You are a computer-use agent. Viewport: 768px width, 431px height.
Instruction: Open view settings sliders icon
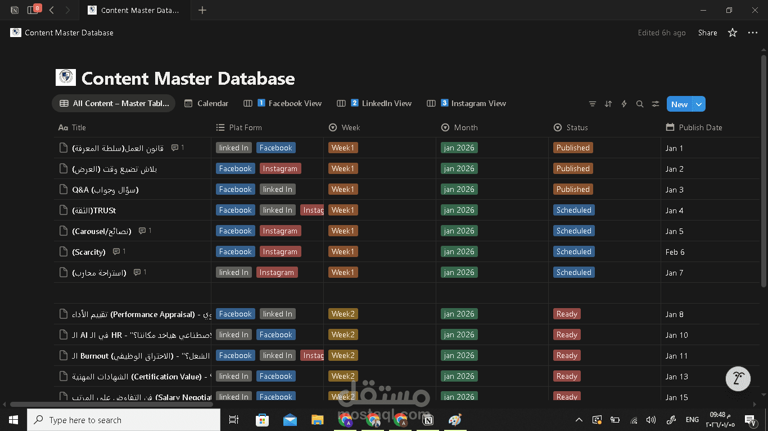(655, 104)
